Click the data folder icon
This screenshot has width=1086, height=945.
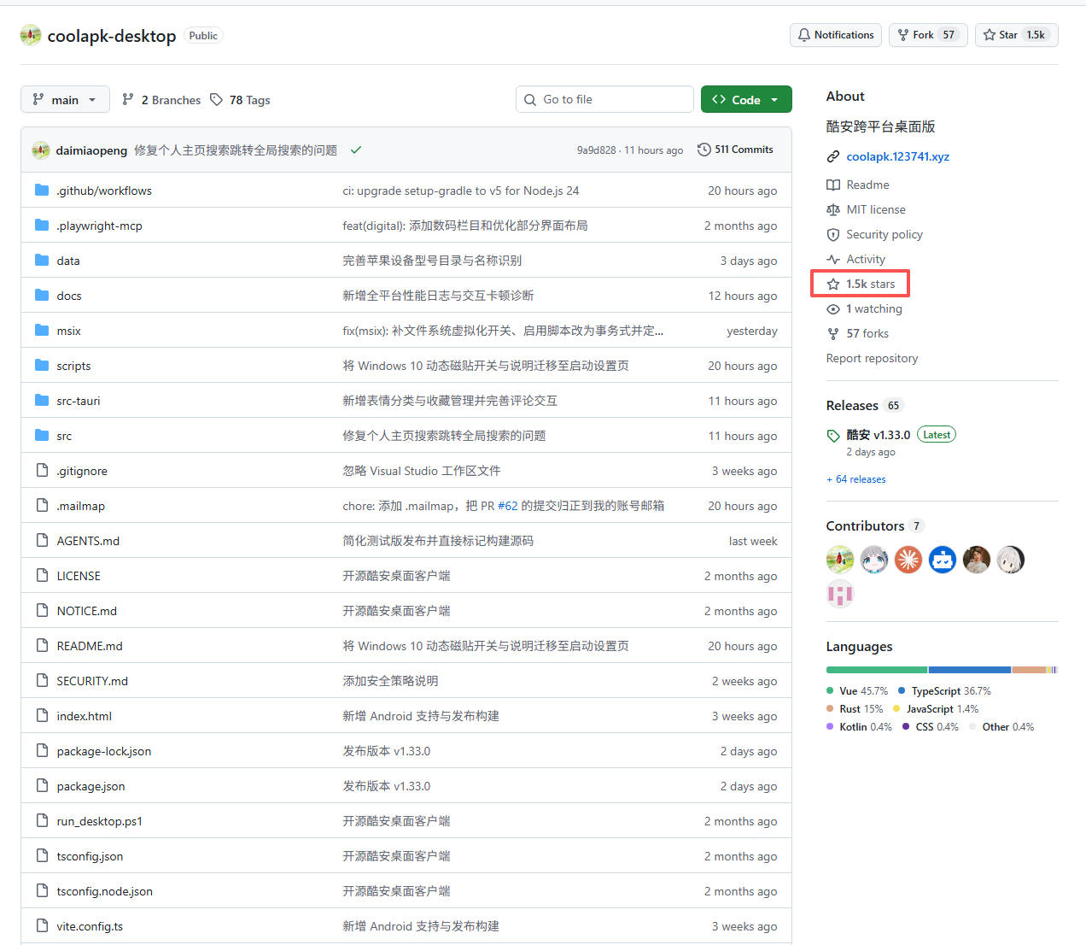click(x=42, y=260)
